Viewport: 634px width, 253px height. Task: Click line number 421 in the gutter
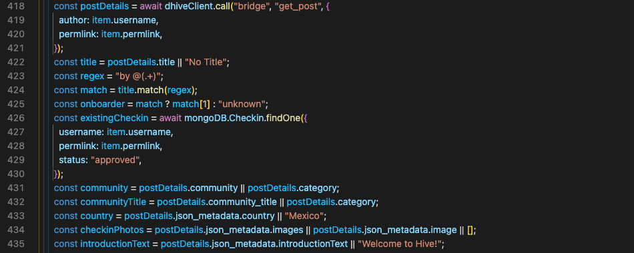pos(16,48)
